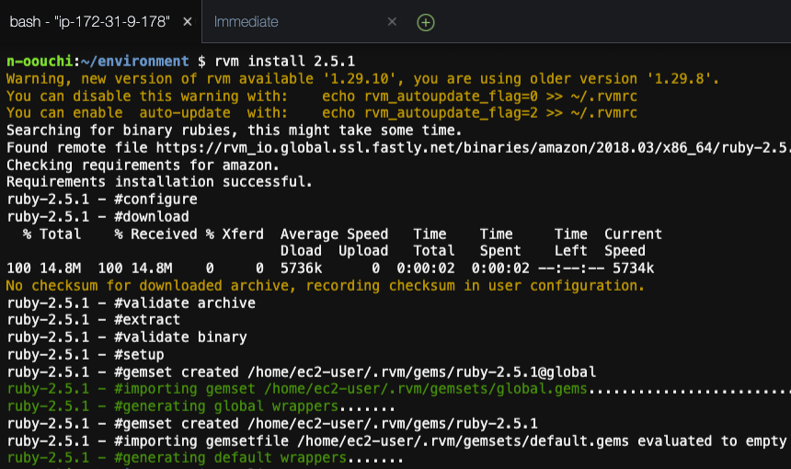Switch to the bash ip-172-31-9-178 tab
The height and width of the screenshot is (469, 791).
[90, 22]
